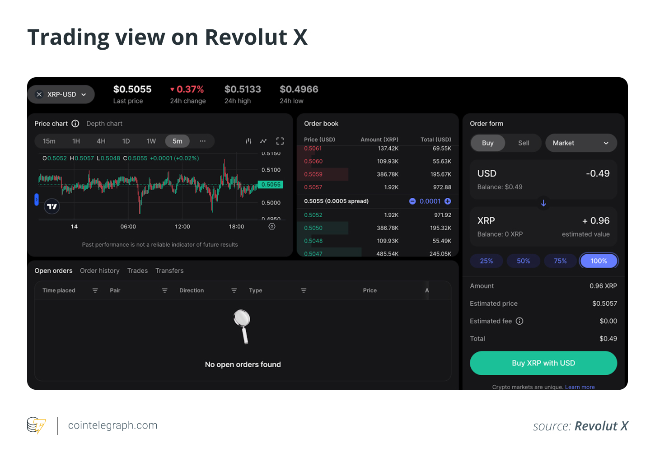655x462 pixels.
Task: Open chart settings gear on time axis
Action: coord(272,227)
